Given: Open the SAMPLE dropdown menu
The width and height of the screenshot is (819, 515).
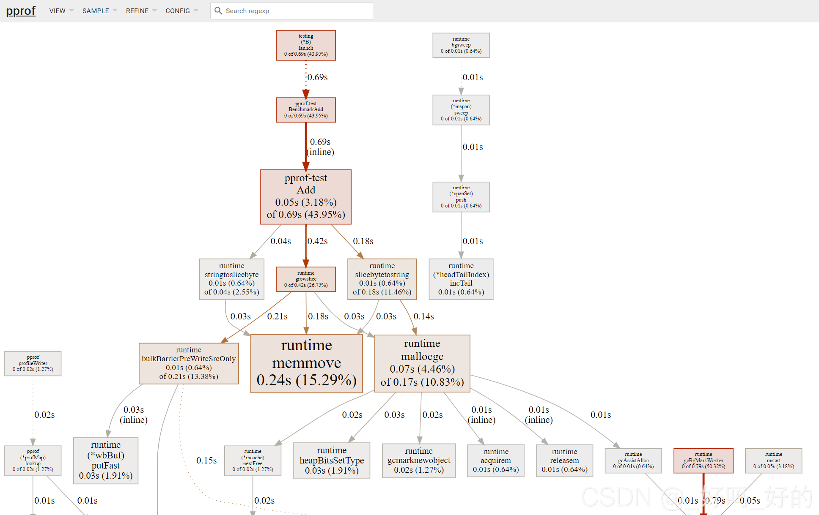Looking at the screenshot, I should tap(99, 11).
